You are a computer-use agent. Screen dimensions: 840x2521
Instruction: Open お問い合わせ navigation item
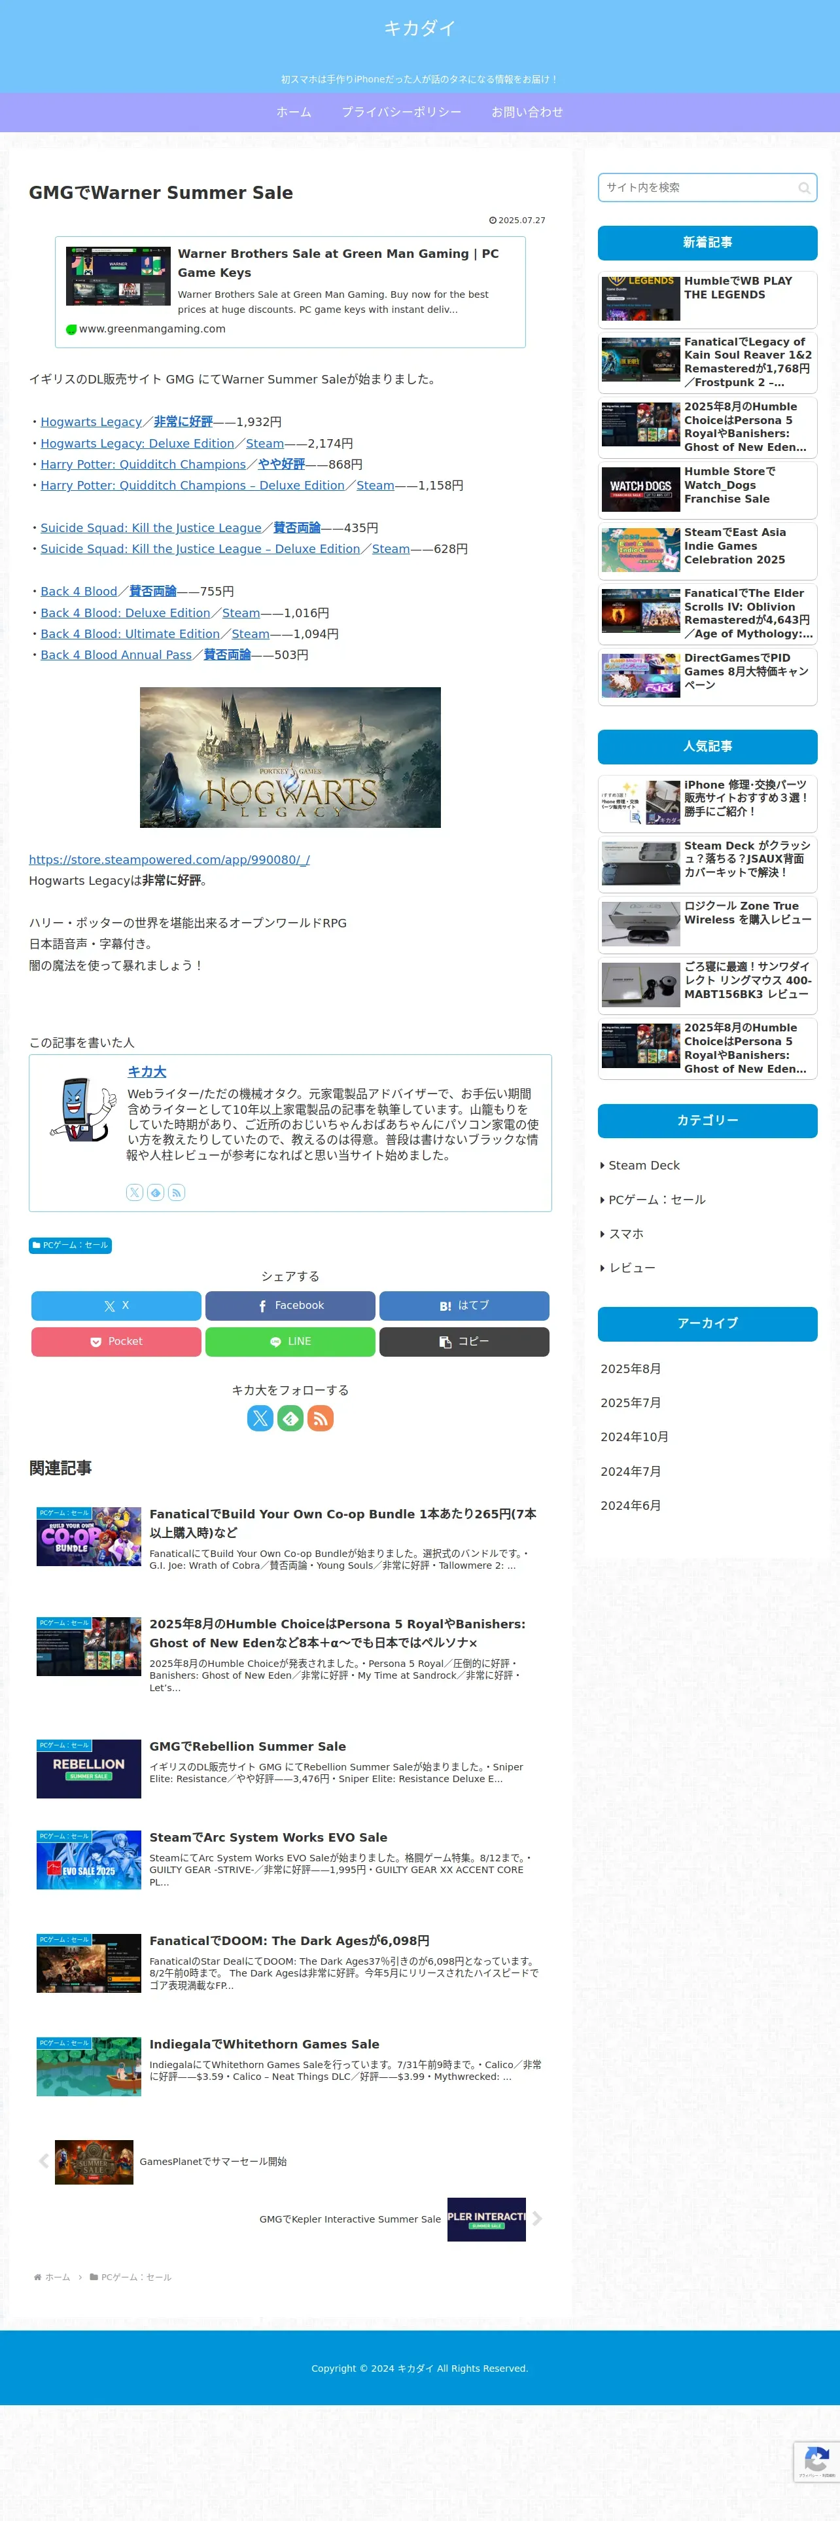[527, 113]
